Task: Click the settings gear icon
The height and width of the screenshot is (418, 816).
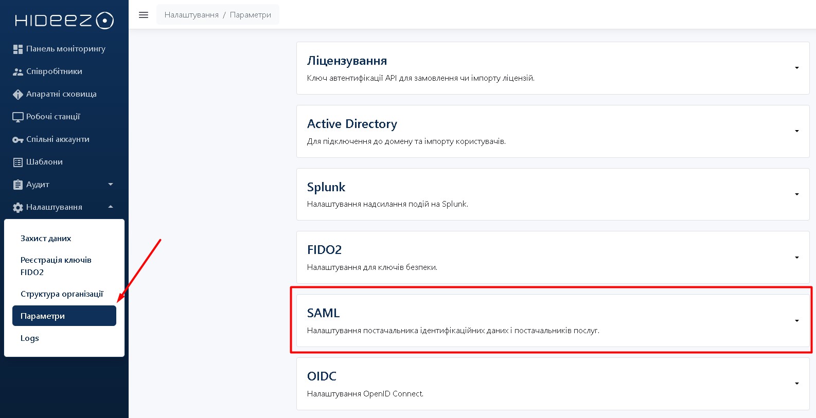Action: point(18,207)
